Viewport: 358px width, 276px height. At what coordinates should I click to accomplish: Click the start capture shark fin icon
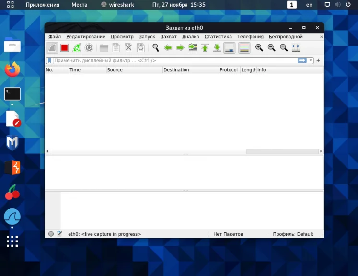coord(52,48)
